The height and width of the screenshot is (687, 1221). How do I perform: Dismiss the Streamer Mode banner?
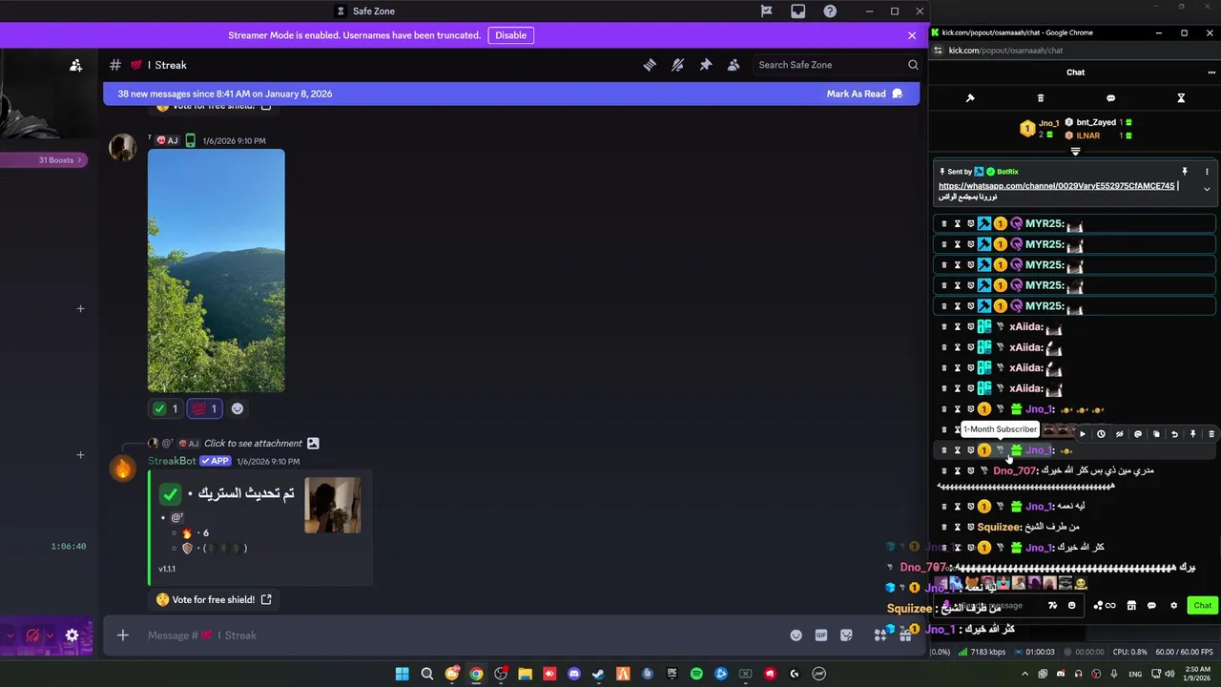tap(912, 35)
